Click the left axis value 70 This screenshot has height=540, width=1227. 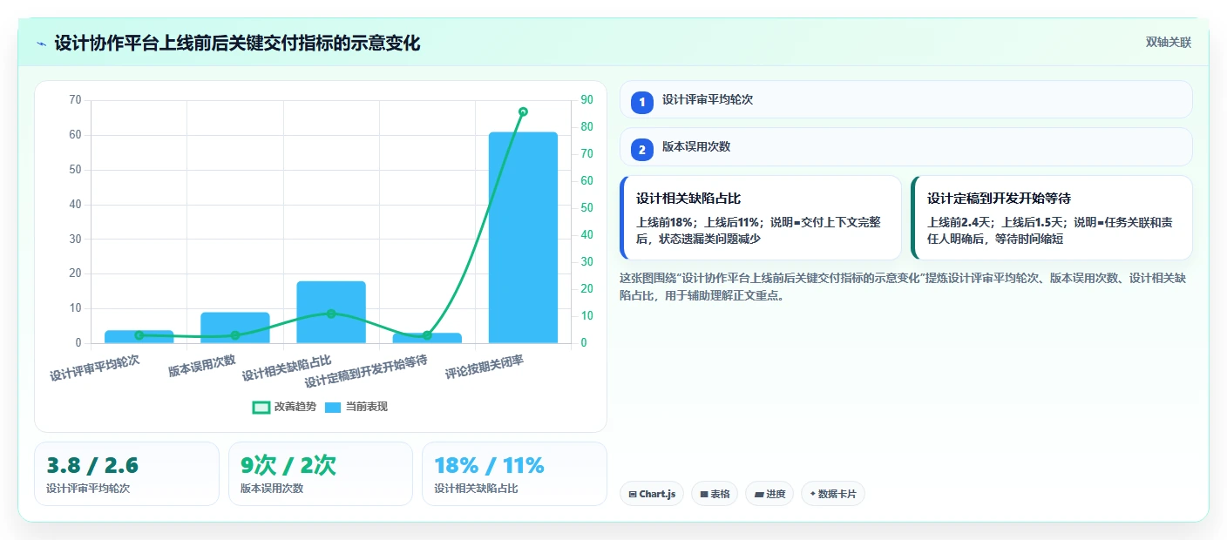75,100
